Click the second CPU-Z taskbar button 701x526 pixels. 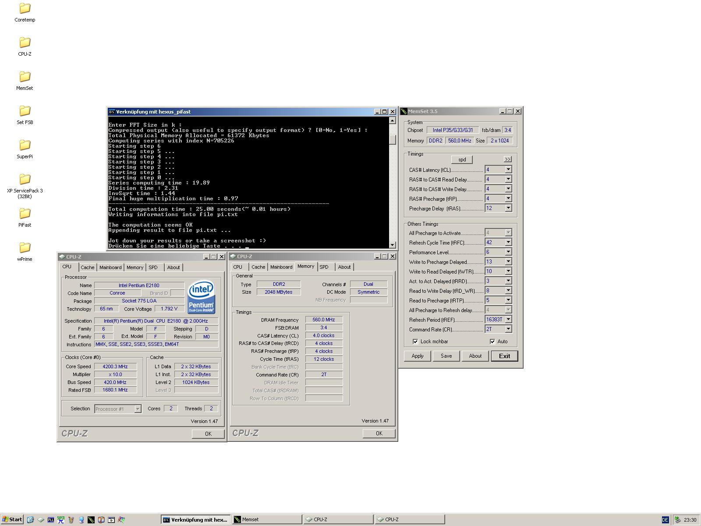410,519
